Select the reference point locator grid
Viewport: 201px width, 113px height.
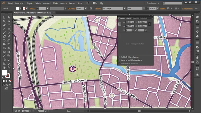tap(120, 24)
